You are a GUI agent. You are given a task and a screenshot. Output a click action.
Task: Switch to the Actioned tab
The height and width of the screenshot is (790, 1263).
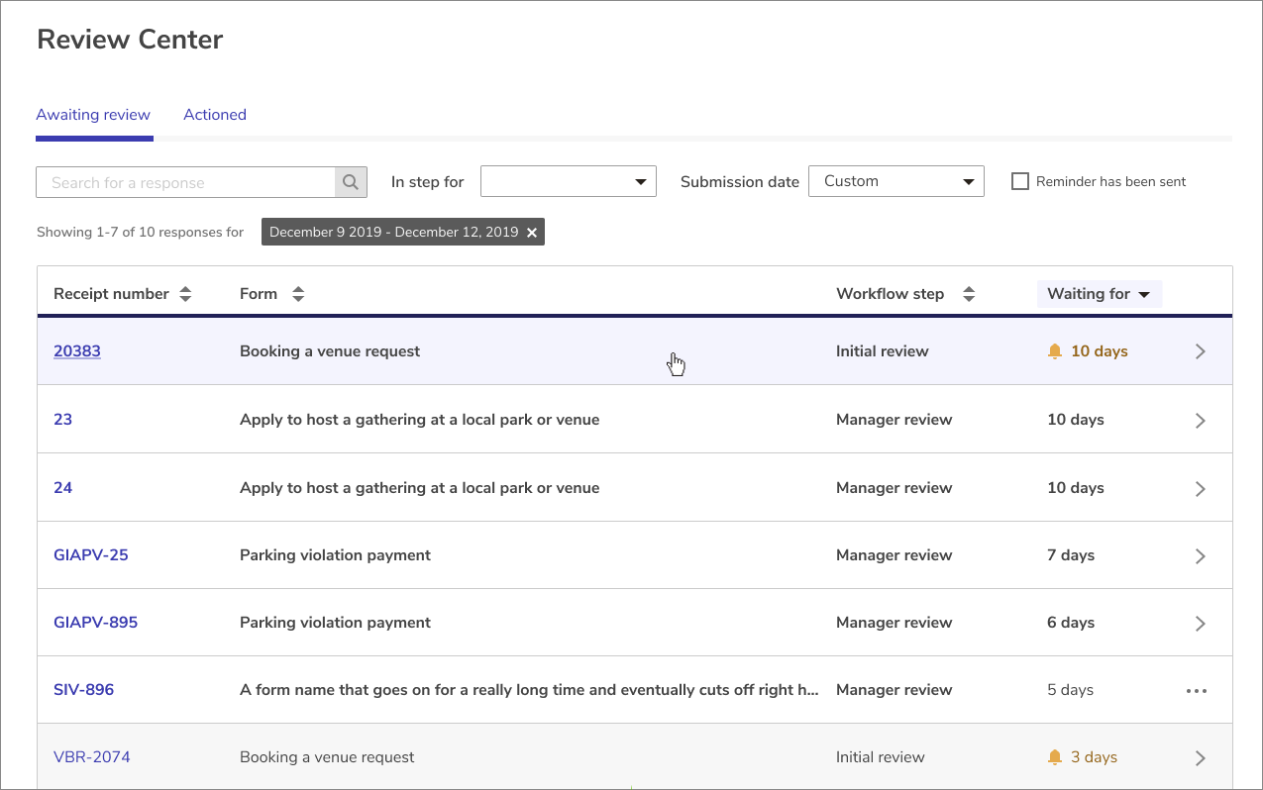click(x=215, y=115)
